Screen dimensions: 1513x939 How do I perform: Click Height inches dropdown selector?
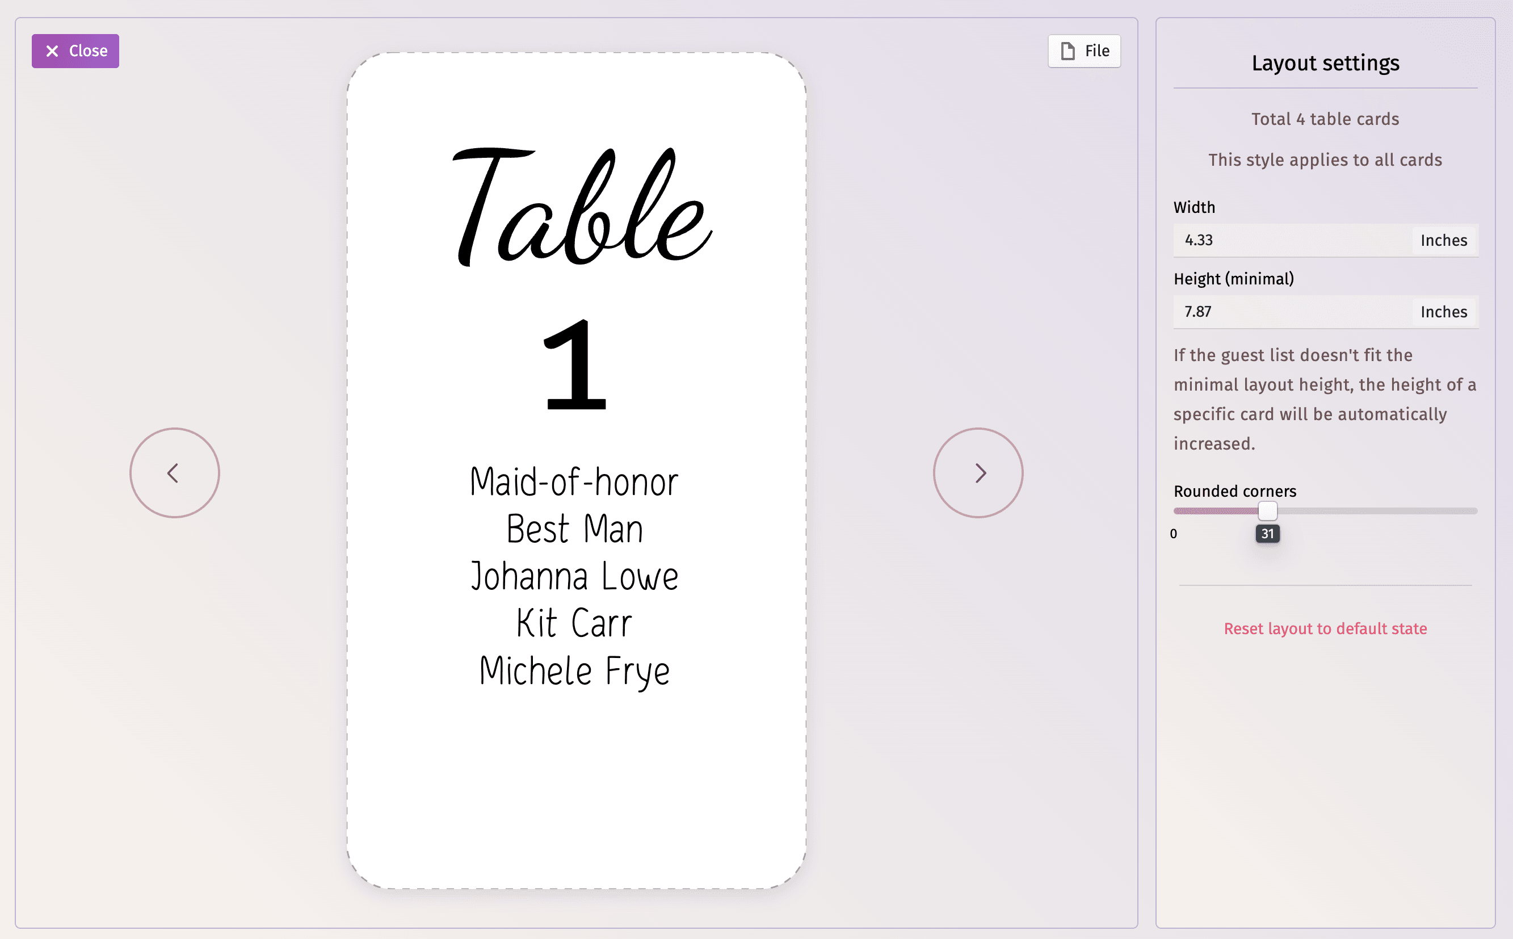coord(1443,313)
